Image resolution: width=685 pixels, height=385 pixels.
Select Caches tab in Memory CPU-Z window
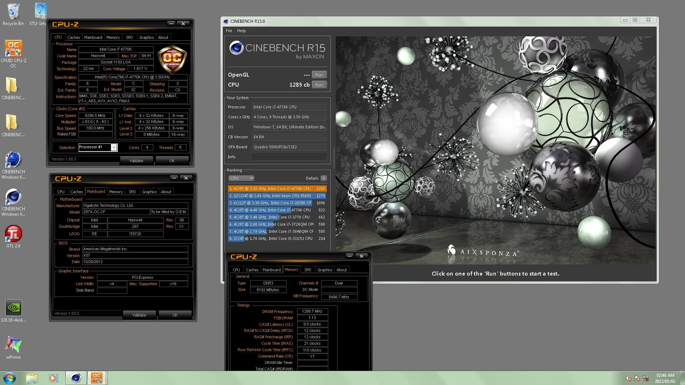[x=252, y=270]
